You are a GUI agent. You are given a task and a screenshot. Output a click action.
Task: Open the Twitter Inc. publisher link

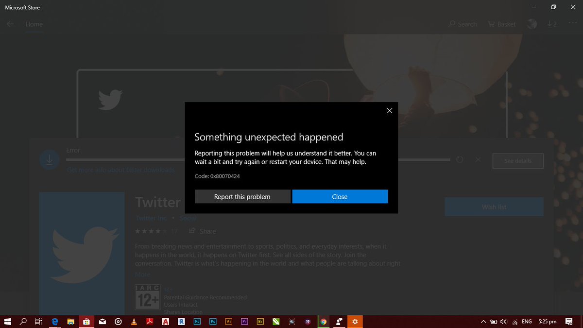pos(152,218)
